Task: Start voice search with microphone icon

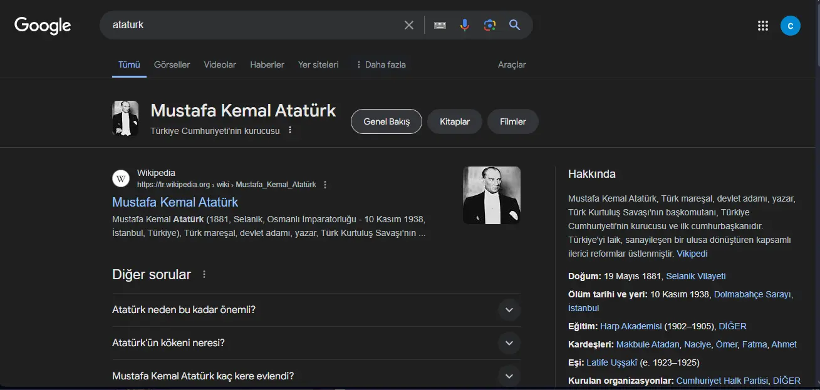Action: 465,25
